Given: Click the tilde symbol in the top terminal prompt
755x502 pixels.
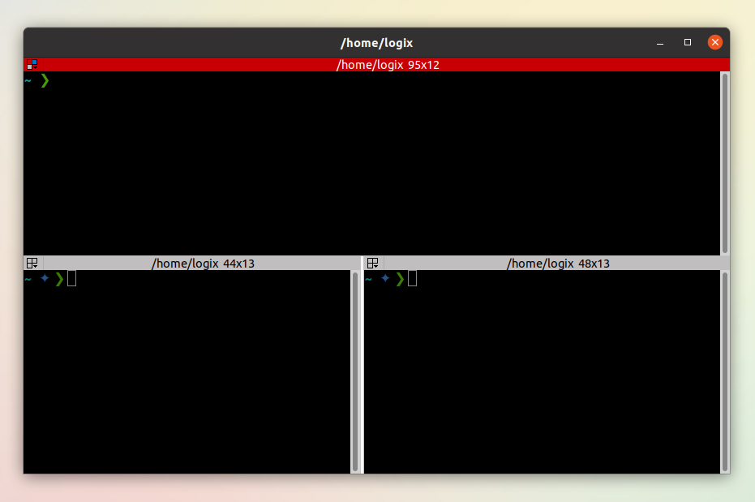Looking at the screenshot, I should (x=28, y=80).
